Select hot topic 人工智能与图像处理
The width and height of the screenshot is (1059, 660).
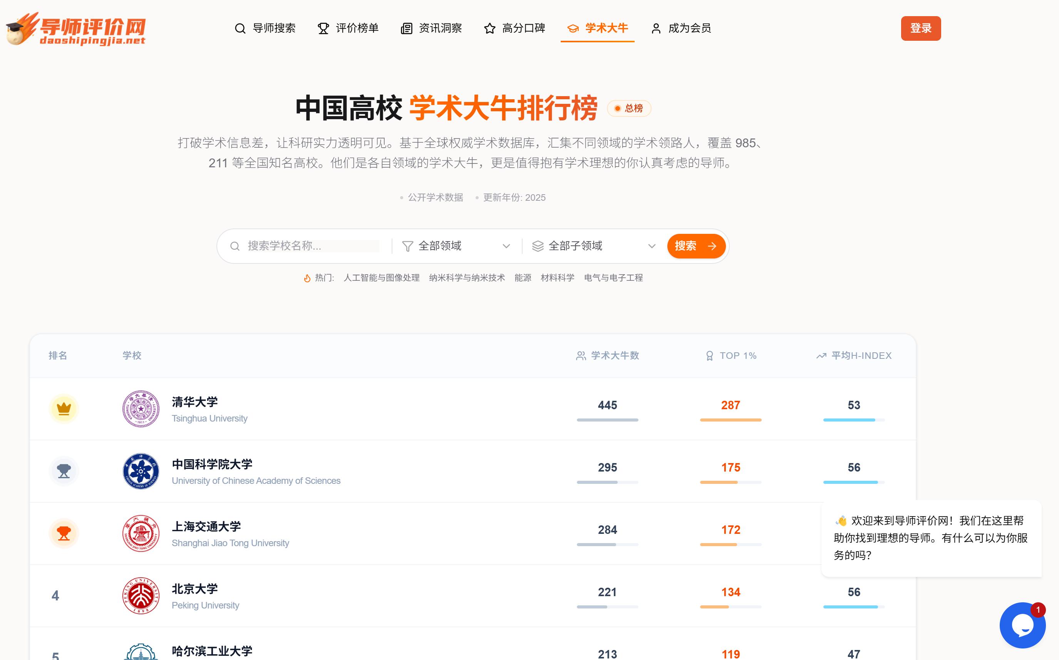[x=382, y=278]
